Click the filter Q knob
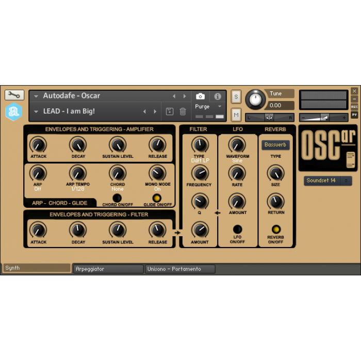 200,202
